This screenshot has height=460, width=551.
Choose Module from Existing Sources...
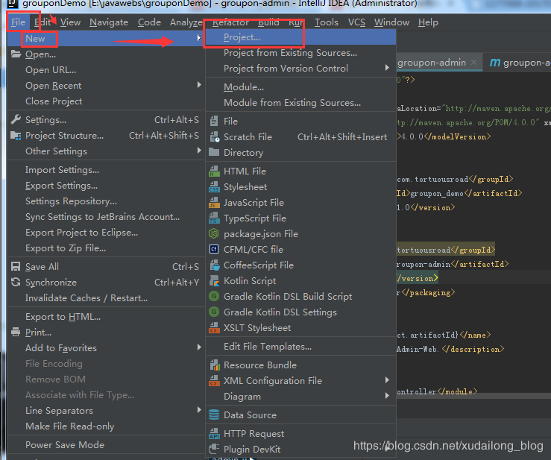pos(300,103)
